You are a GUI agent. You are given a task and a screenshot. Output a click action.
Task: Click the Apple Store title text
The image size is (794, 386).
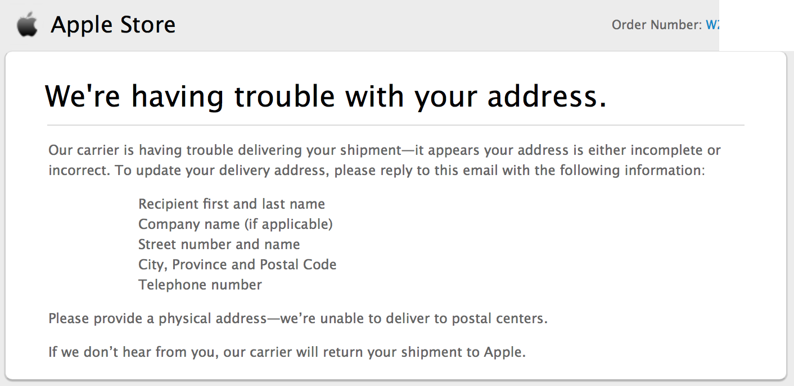[113, 25]
